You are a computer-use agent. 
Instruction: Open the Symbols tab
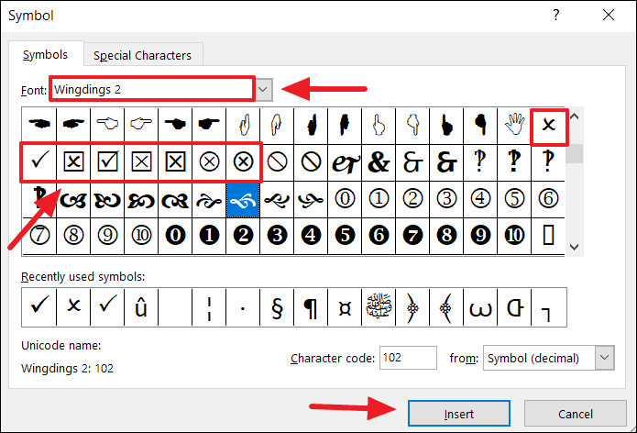46,55
